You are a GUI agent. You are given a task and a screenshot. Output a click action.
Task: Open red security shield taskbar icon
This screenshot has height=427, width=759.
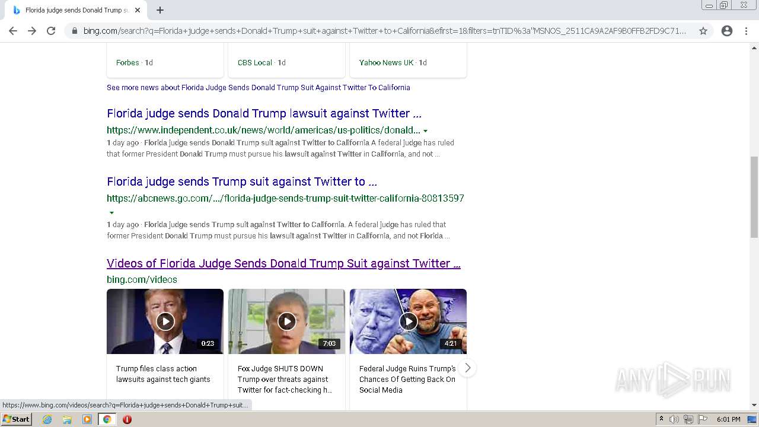tap(127, 419)
